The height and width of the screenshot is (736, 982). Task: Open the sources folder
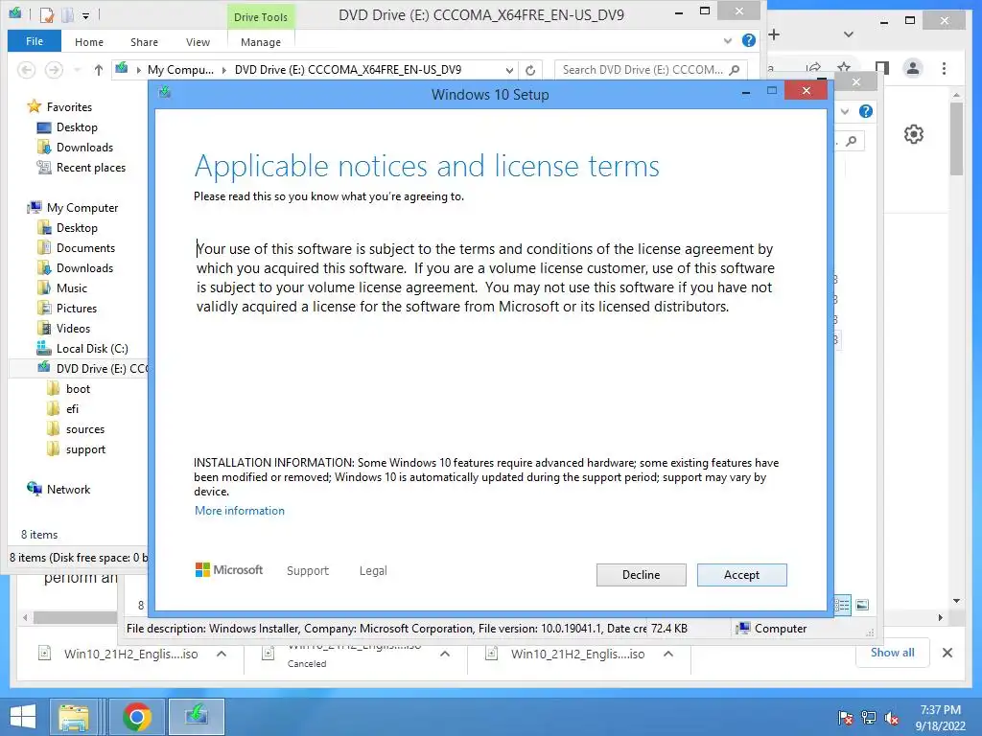point(85,429)
